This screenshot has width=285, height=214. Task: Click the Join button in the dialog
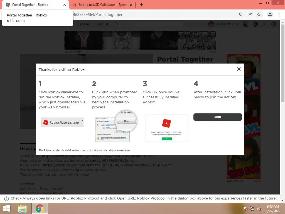(218, 117)
